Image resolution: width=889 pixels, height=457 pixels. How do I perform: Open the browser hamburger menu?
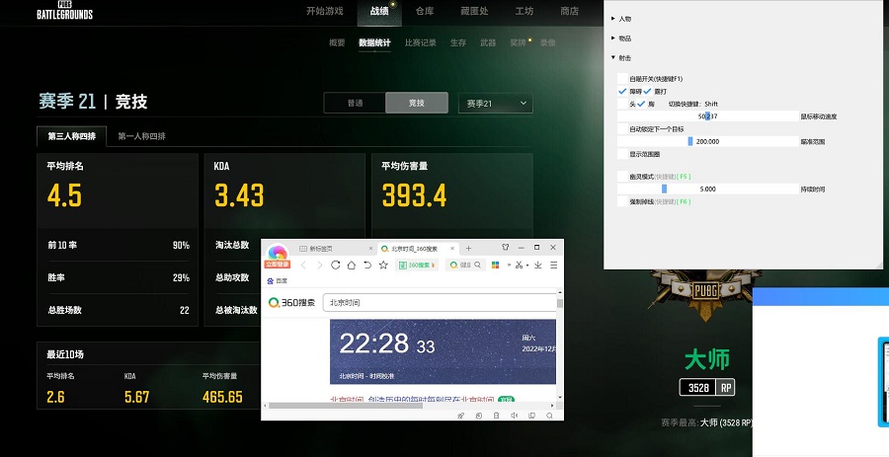pyautogui.click(x=553, y=266)
